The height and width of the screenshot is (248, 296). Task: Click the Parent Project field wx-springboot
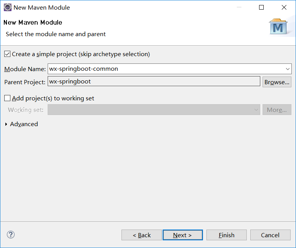coord(154,82)
